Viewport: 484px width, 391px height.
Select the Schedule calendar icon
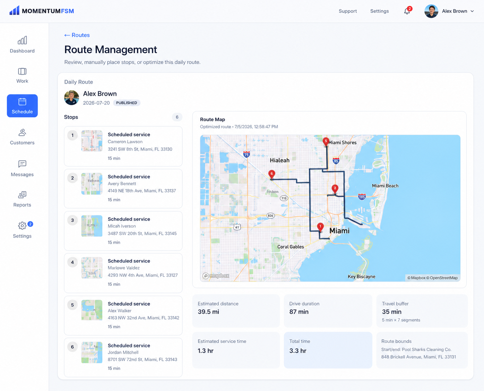pos(22,102)
